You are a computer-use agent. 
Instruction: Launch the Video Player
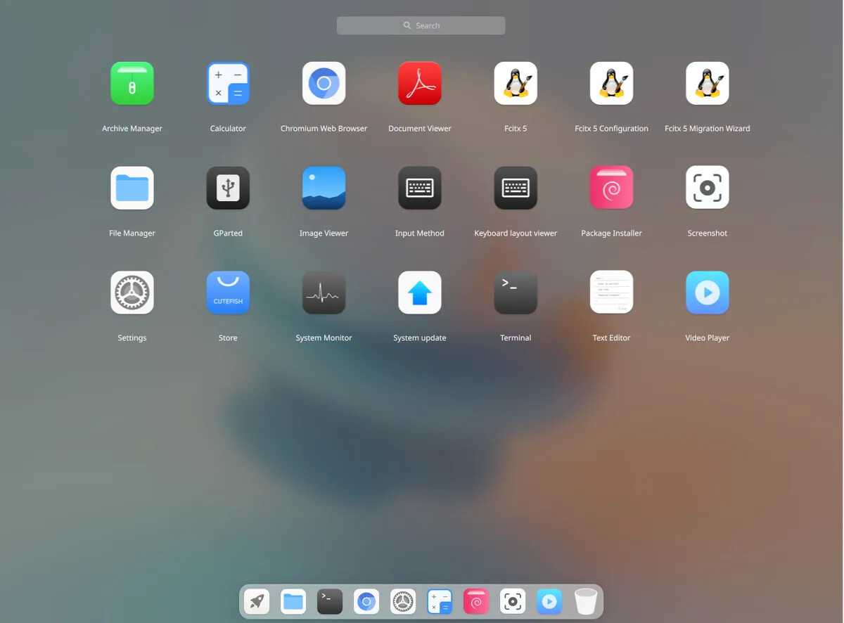(x=707, y=293)
